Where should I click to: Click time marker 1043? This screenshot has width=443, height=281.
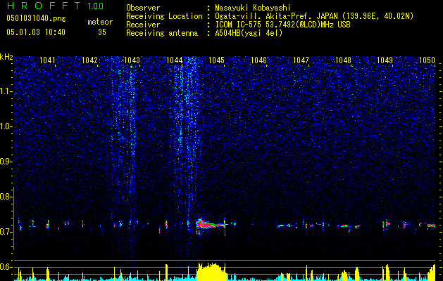coord(132,60)
